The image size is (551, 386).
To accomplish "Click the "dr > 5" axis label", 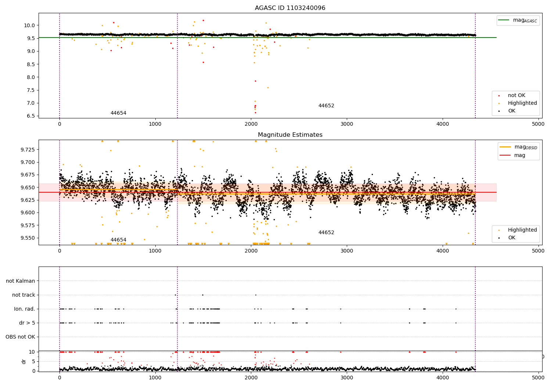I will click(x=27, y=323).
